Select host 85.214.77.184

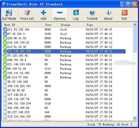(18, 77)
